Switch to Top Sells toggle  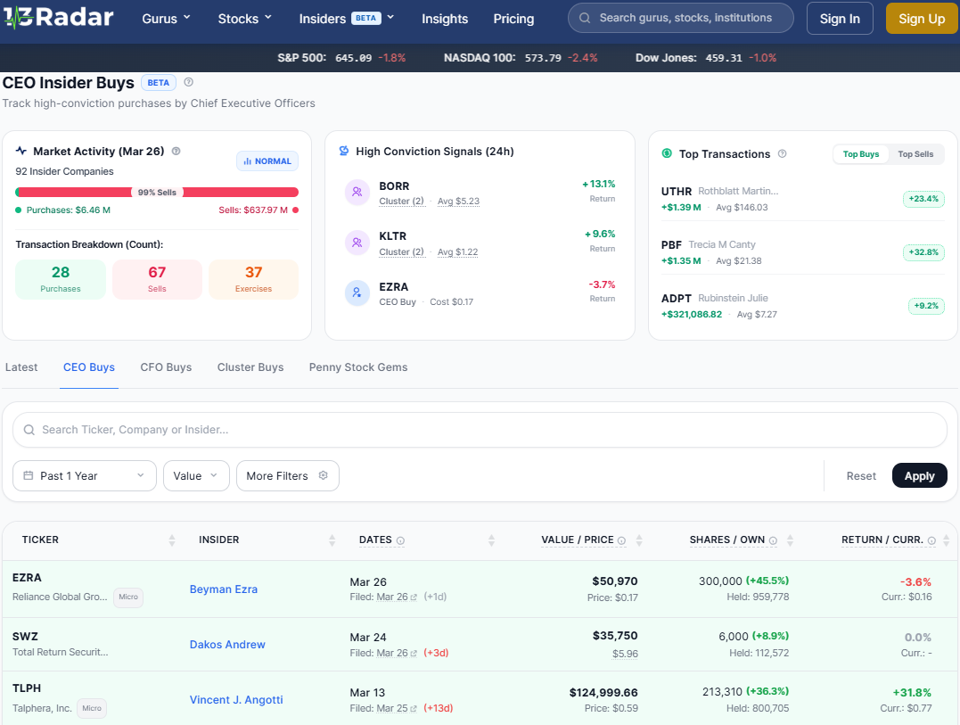[915, 154]
